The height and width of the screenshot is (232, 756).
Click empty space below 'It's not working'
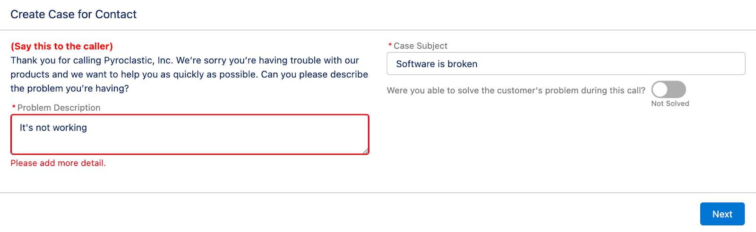click(189, 144)
